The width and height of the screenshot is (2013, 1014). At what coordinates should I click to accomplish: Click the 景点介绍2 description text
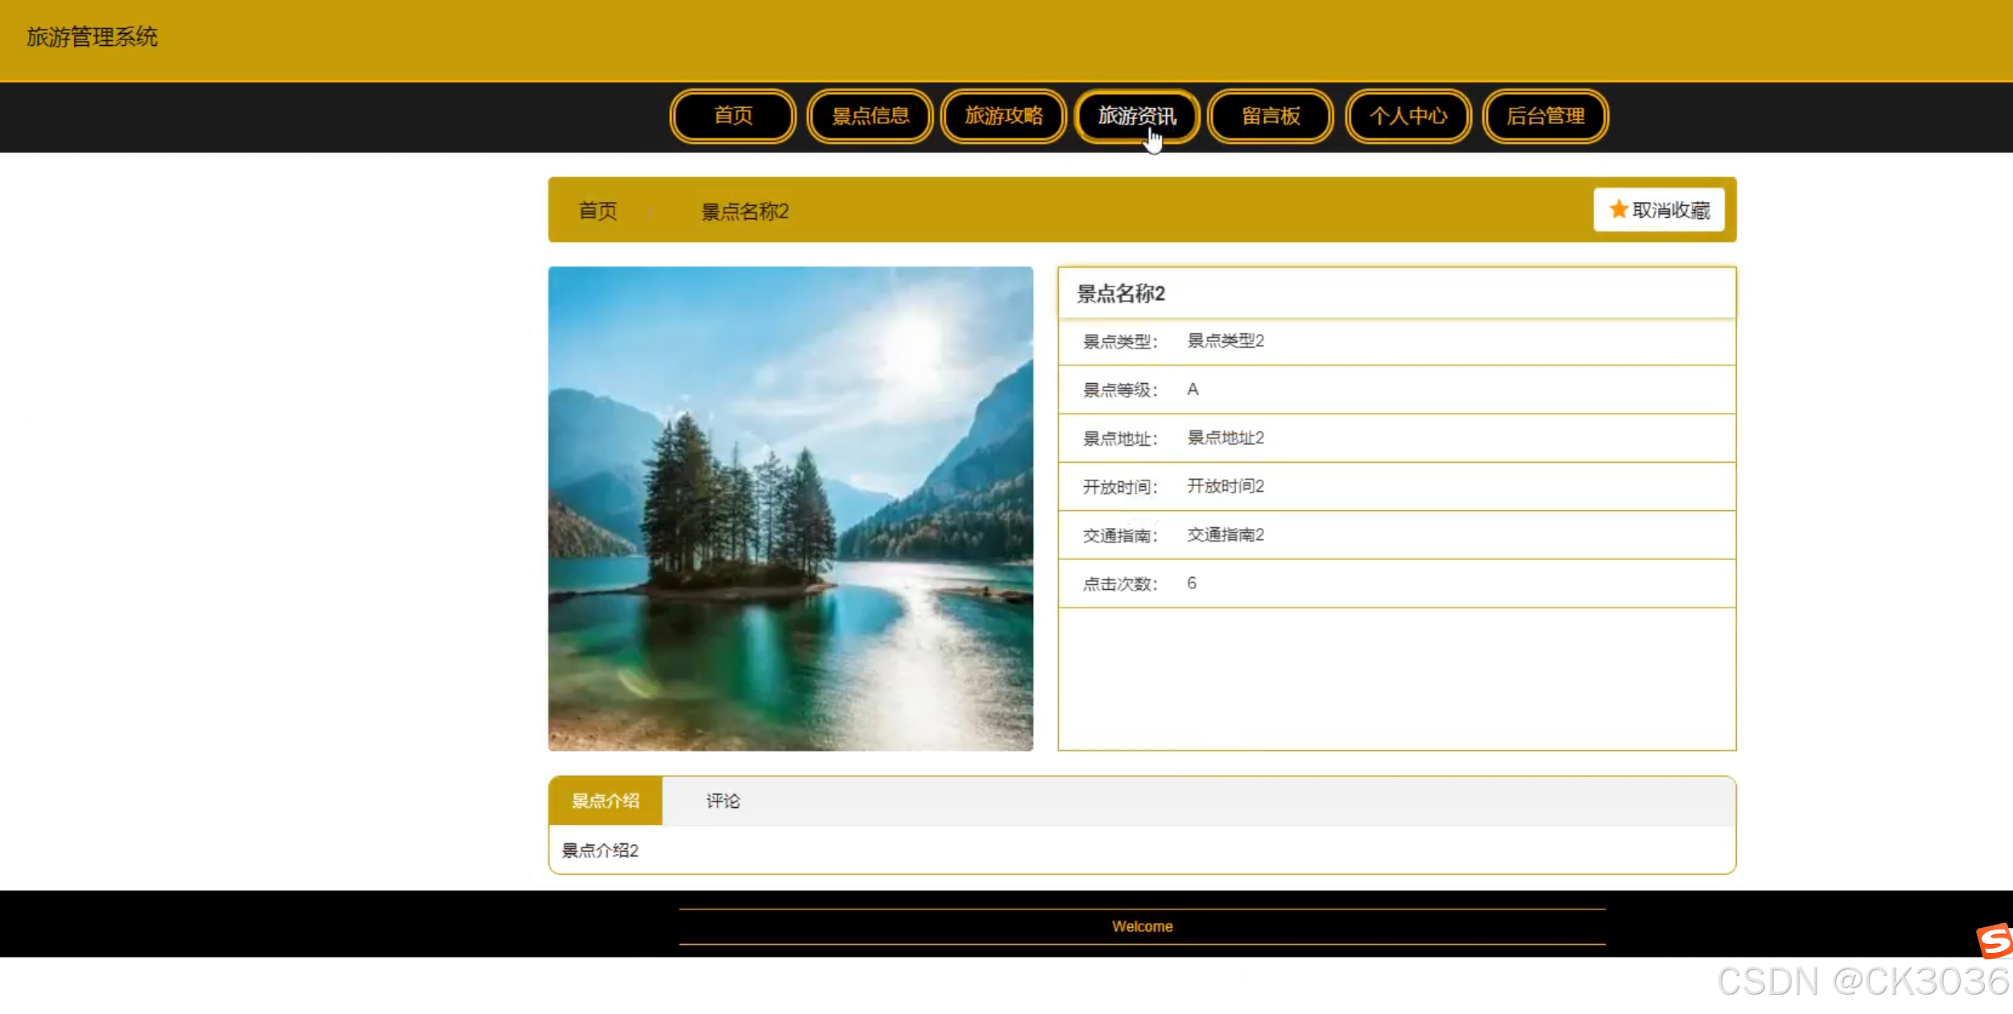pos(600,850)
